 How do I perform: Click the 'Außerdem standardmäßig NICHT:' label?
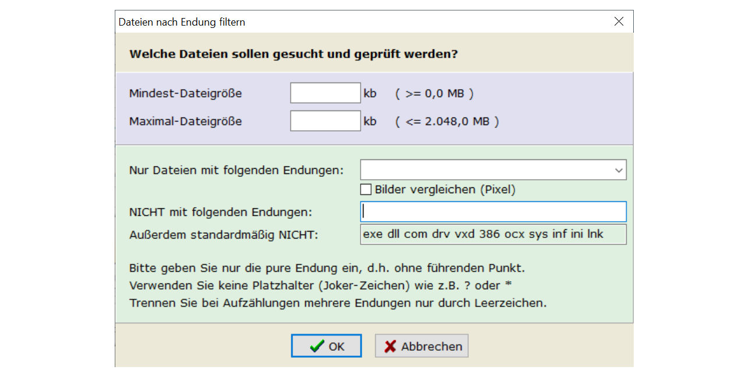224,234
